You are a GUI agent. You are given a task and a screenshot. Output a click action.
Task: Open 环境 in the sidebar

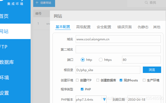pos(15,78)
